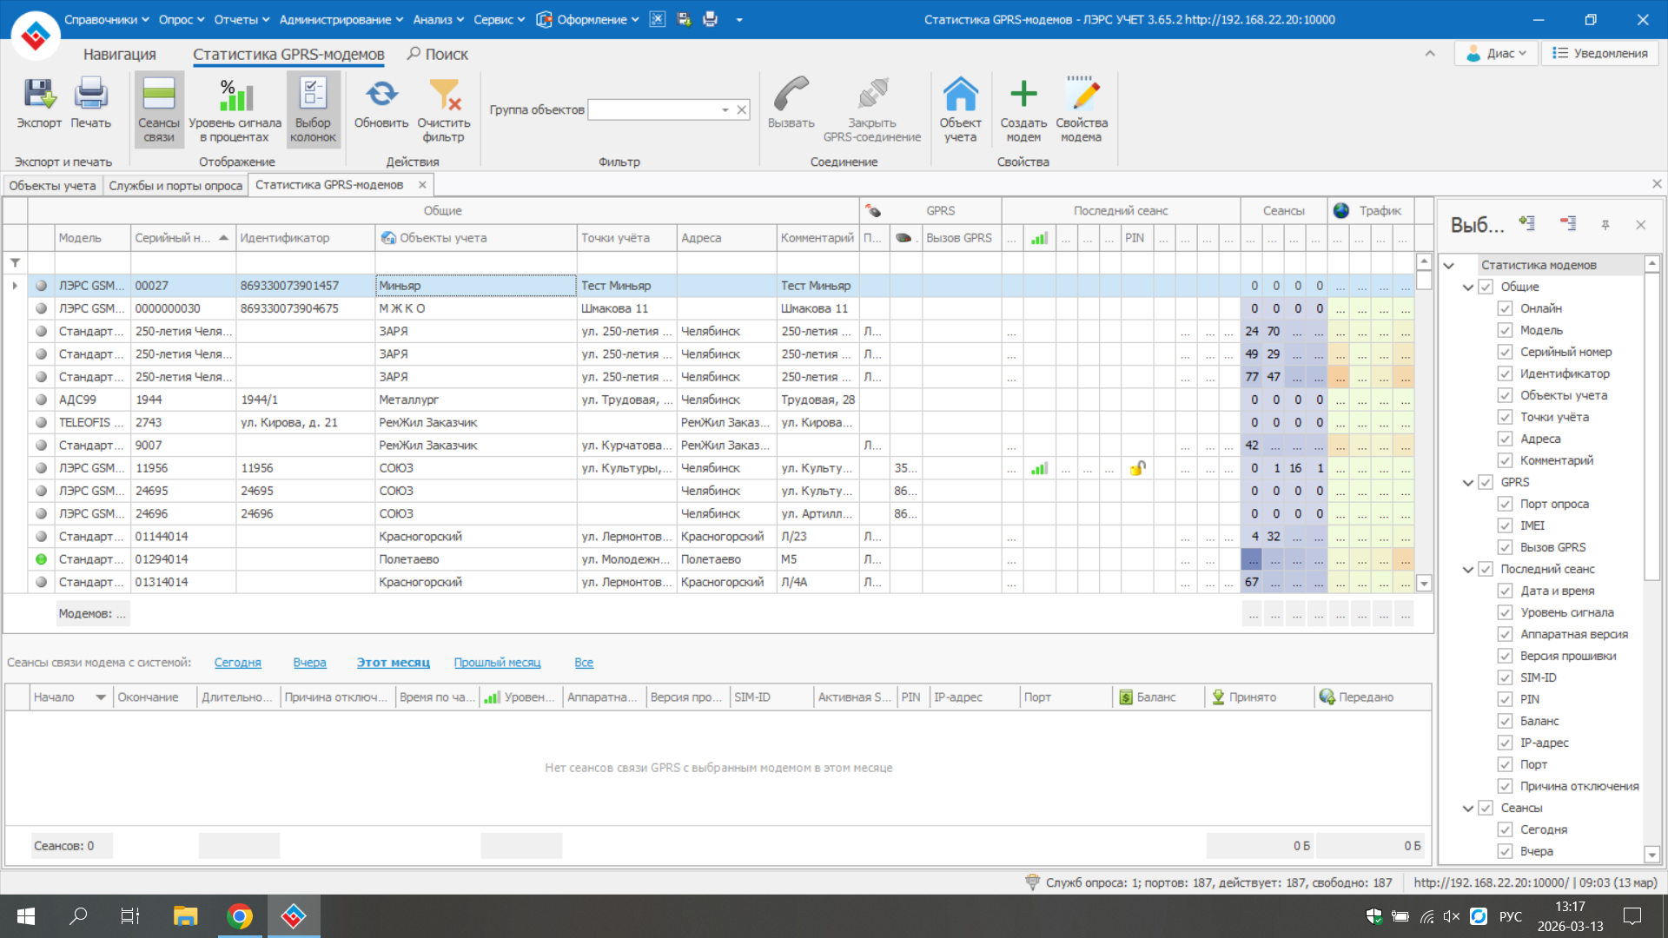This screenshot has width=1668, height=938.
Task: Open the Группа объектов dropdown
Action: pyautogui.click(x=725, y=110)
